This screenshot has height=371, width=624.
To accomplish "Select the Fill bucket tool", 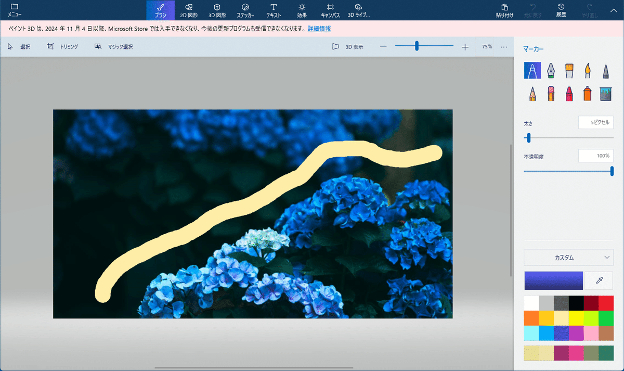I will tap(606, 94).
